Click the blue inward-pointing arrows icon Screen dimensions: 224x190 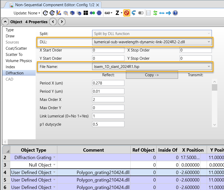(162, 13)
